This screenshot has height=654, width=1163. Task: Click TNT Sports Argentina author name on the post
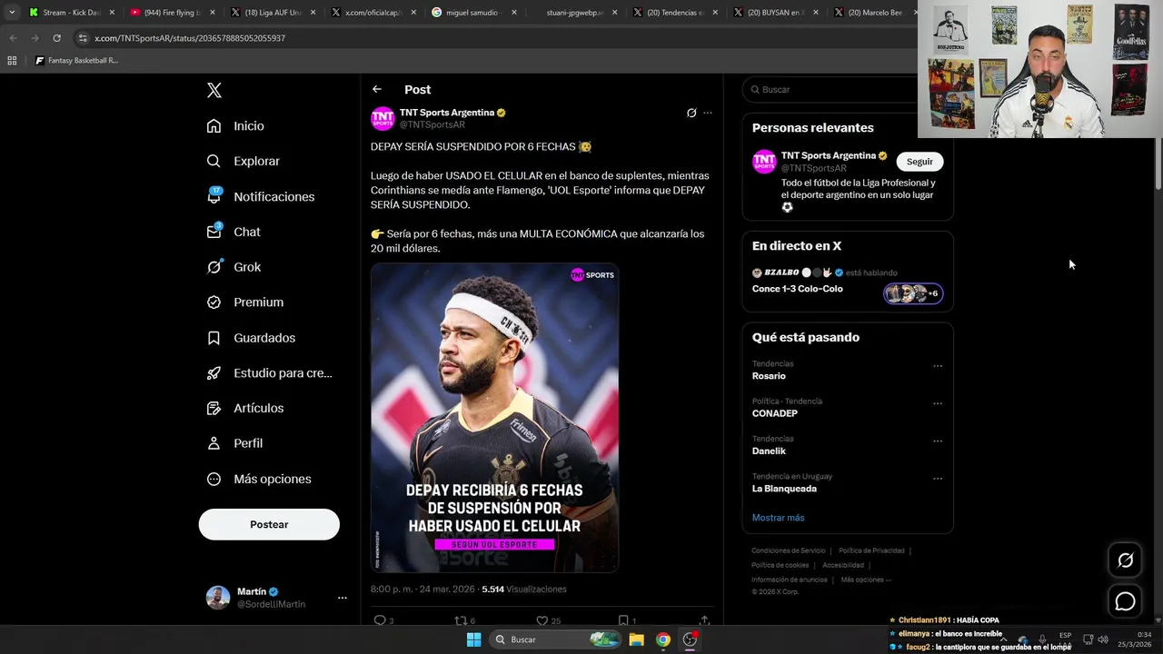[447, 113]
